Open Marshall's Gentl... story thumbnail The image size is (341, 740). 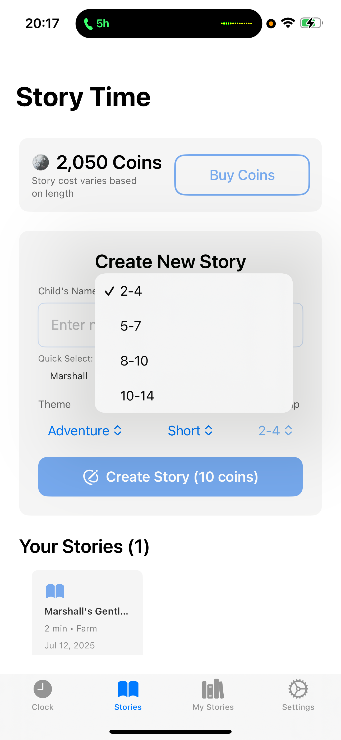(87, 612)
